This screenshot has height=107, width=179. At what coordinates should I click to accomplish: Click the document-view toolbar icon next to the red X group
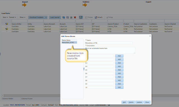67,17
